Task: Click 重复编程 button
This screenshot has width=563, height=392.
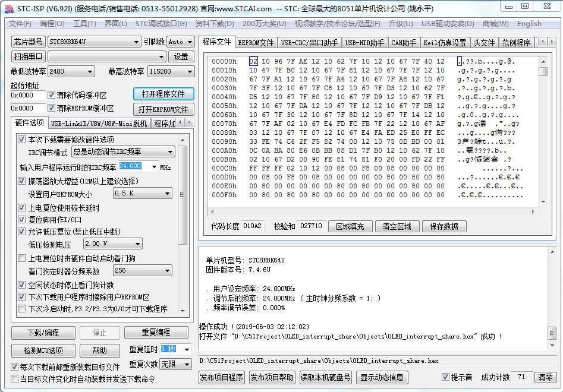Action: click(x=156, y=332)
